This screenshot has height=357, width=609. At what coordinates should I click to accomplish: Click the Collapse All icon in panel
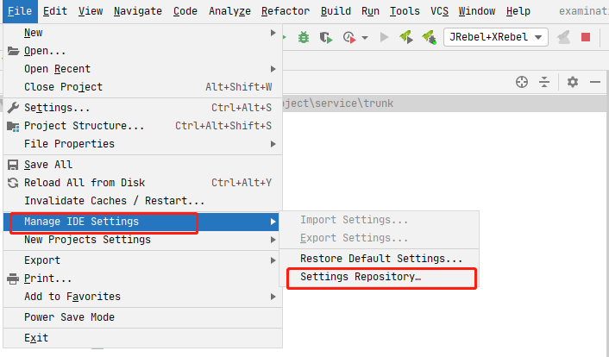(x=544, y=82)
